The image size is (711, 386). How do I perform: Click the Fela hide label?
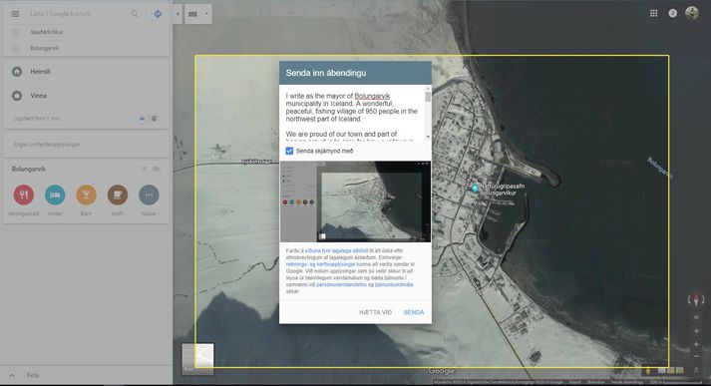coord(33,376)
